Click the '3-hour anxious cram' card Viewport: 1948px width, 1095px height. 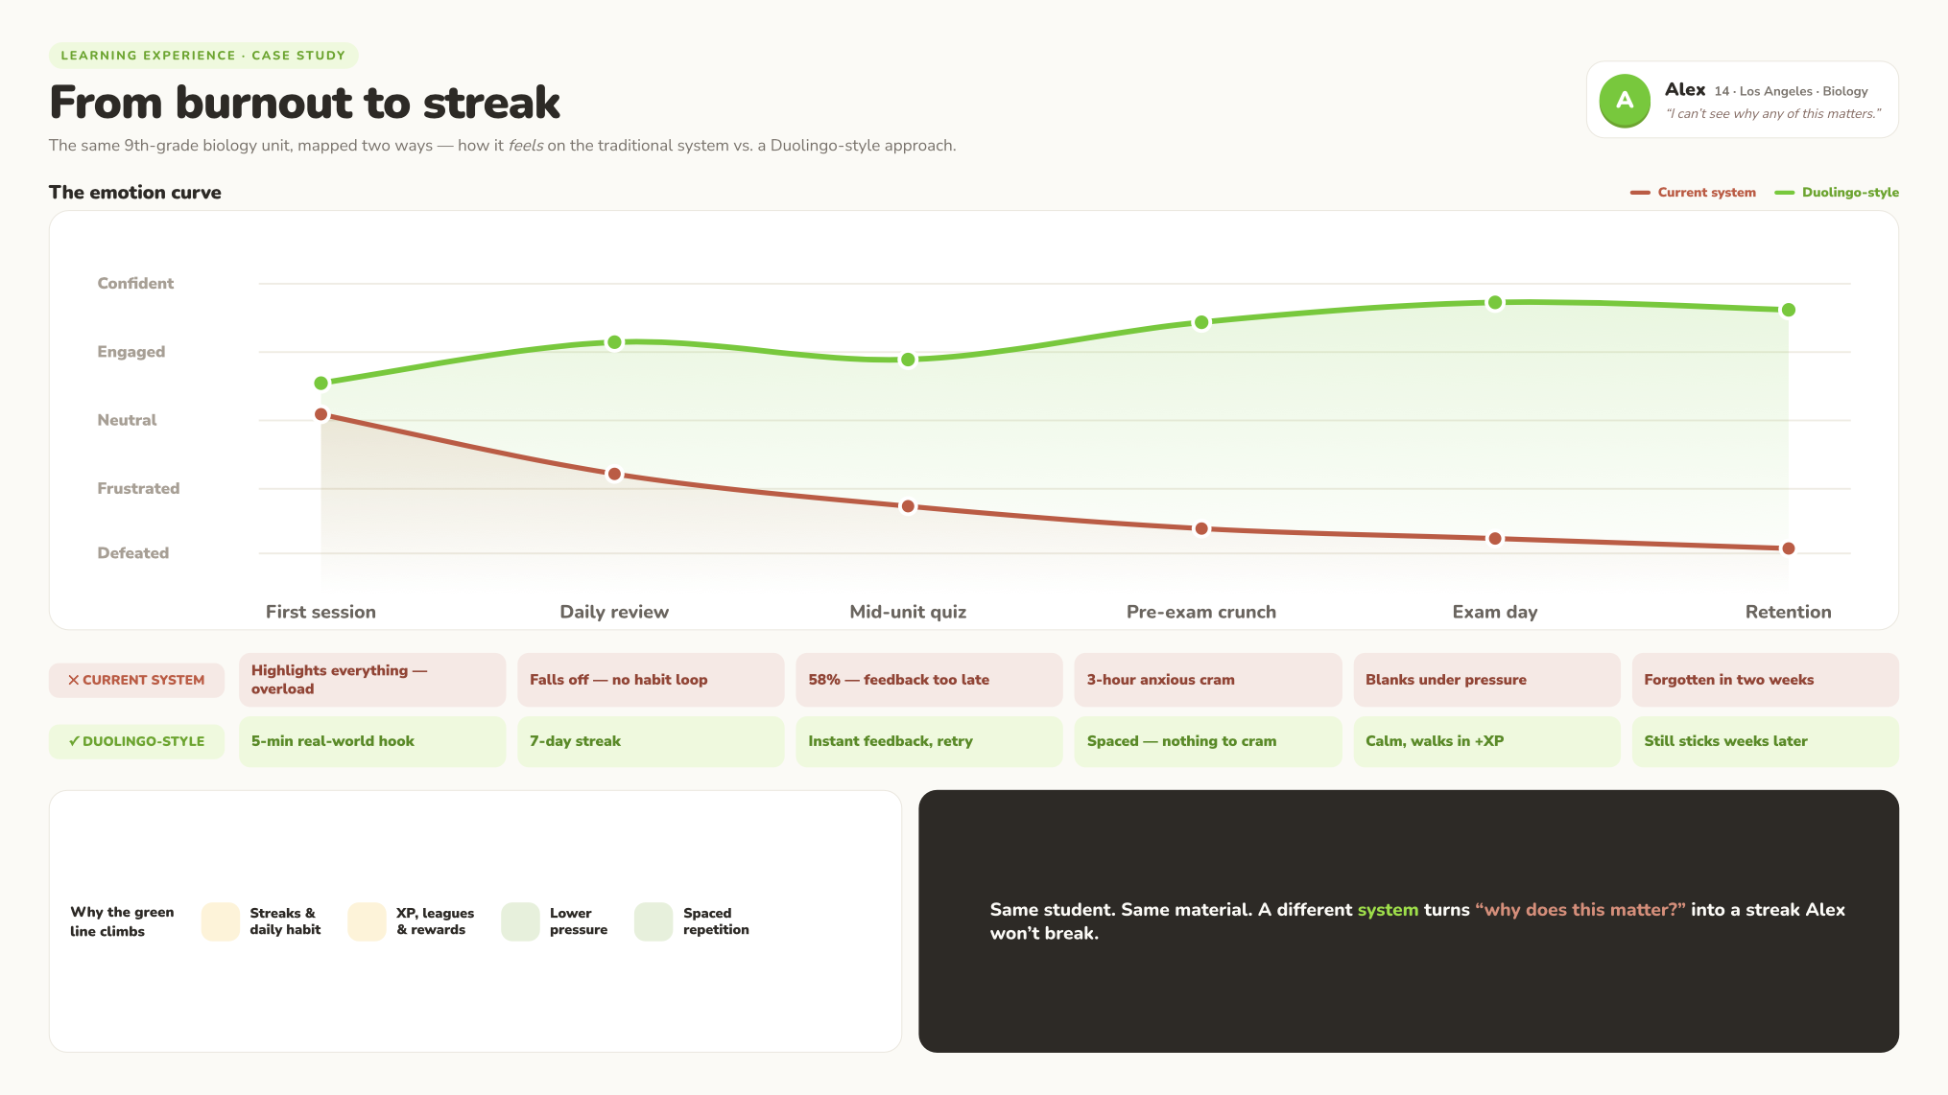pos(1208,680)
